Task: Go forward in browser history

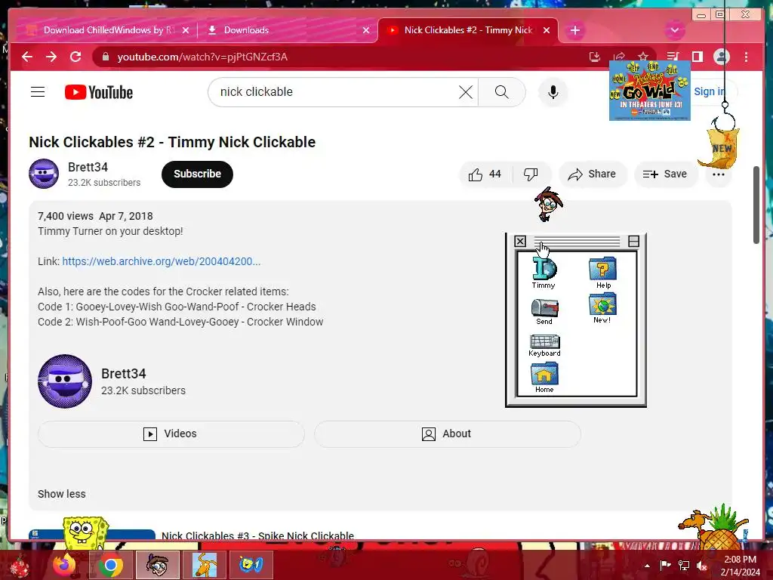Action: click(51, 57)
